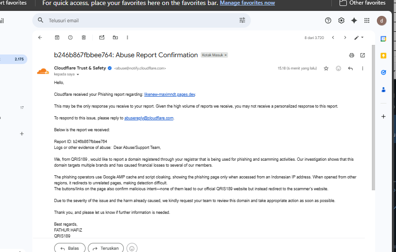Select the inbox row showing 2.175

tap(14, 59)
